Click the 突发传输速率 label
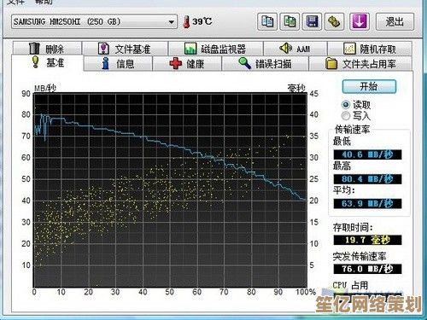 tap(360, 257)
